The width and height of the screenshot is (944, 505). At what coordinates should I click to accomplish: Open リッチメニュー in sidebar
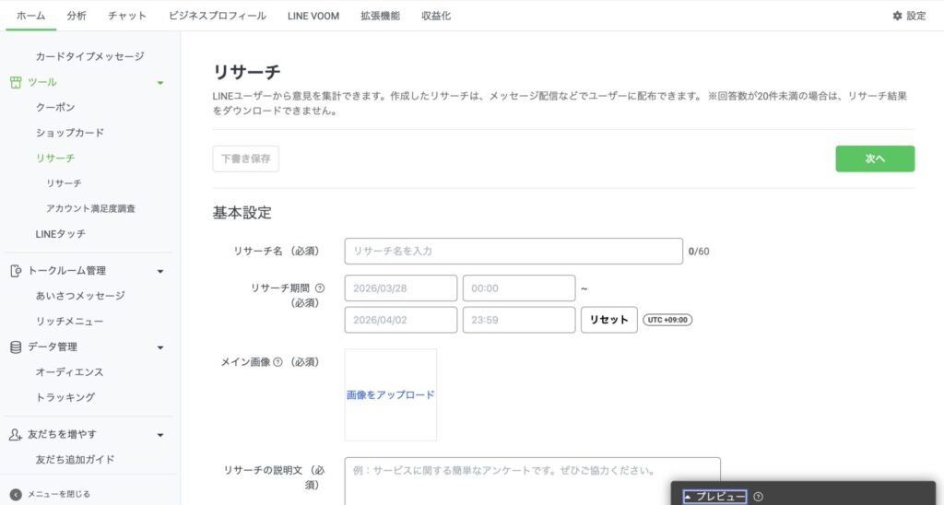click(x=69, y=322)
